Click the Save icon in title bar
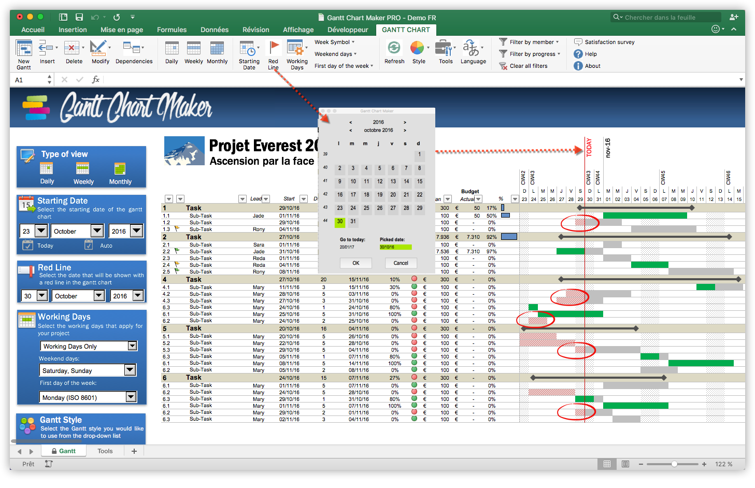Image resolution: width=755 pixels, height=488 pixels. [x=79, y=17]
